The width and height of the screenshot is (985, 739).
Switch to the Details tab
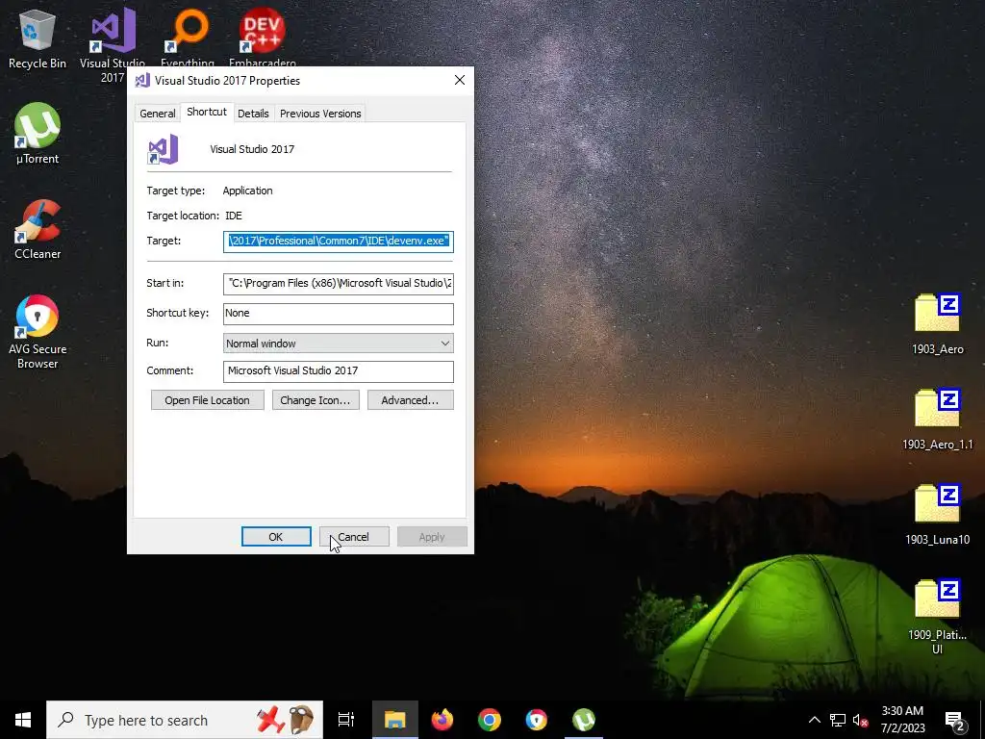click(x=253, y=114)
